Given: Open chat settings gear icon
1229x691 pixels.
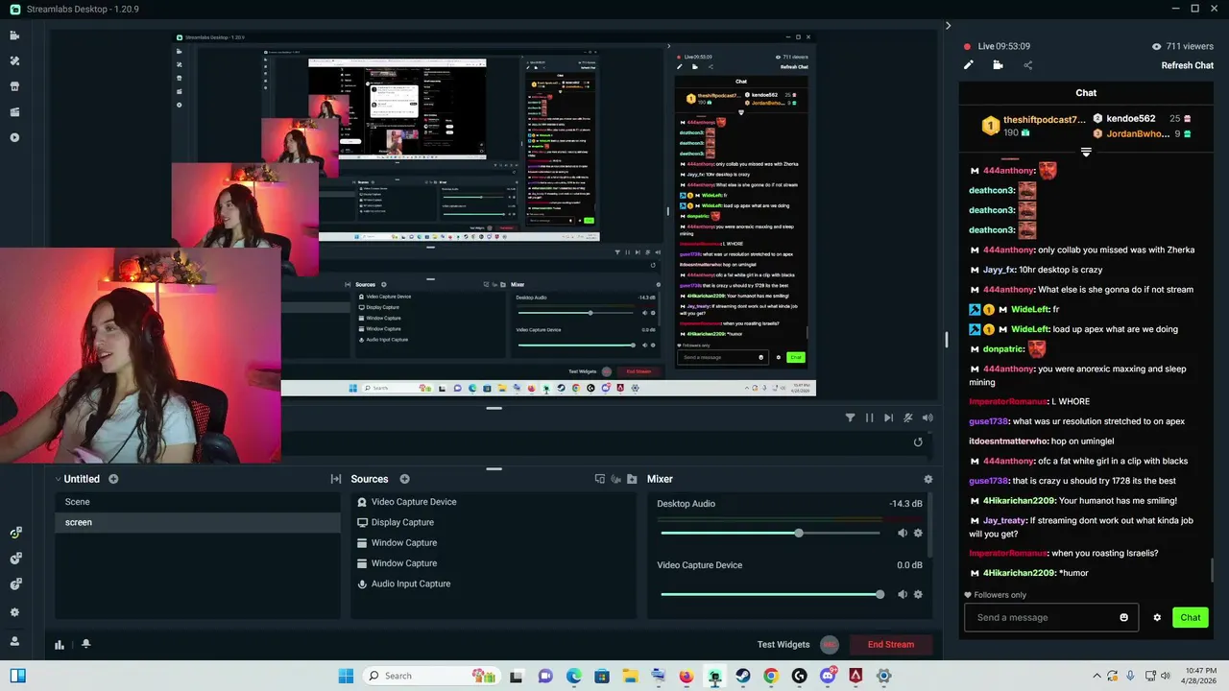Looking at the screenshot, I should point(1157,618).
